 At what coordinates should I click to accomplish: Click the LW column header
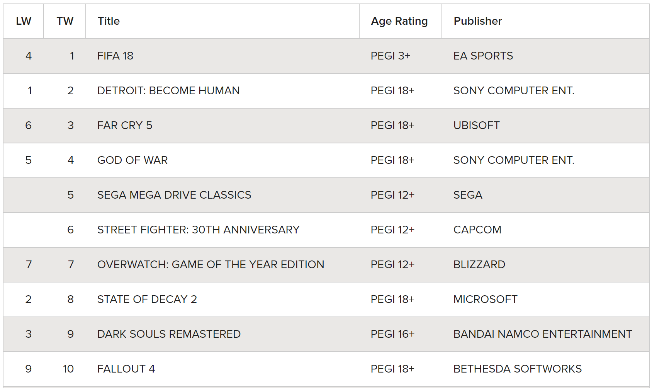[24, 21]
